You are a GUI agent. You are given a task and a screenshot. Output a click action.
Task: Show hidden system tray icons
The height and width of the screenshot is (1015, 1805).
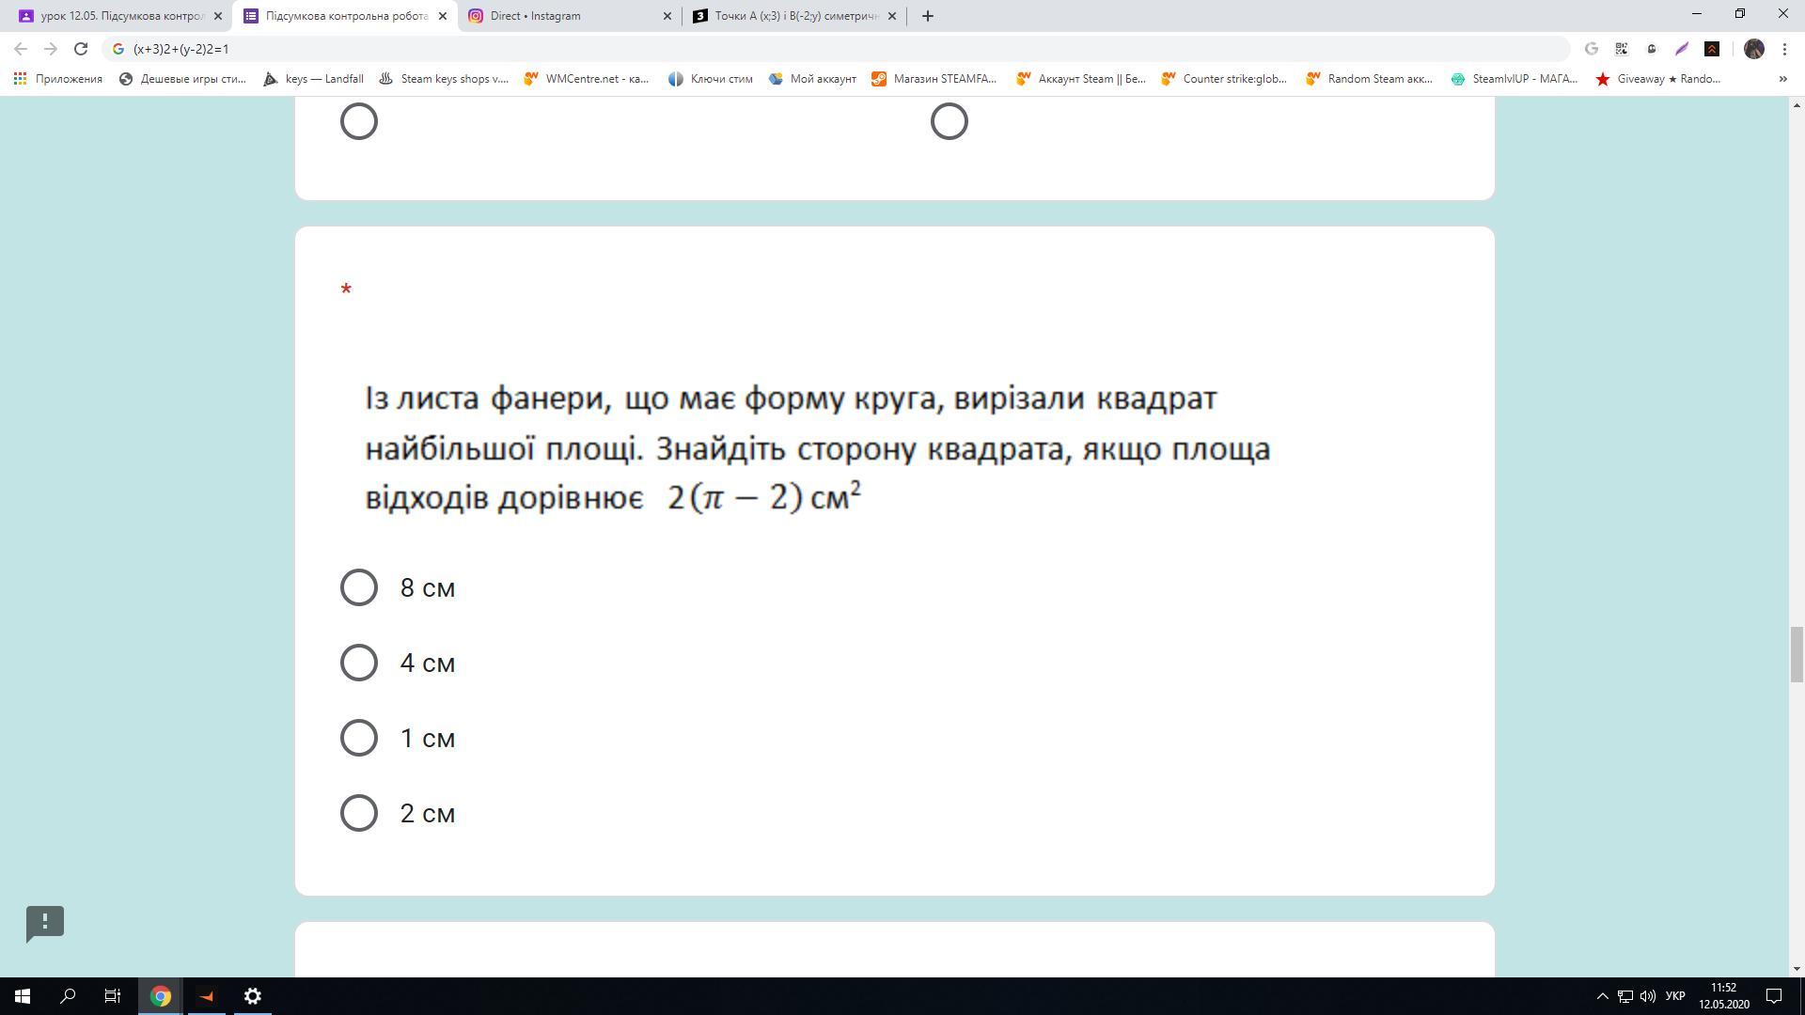pyautogui.click(x=1602, y=996)
